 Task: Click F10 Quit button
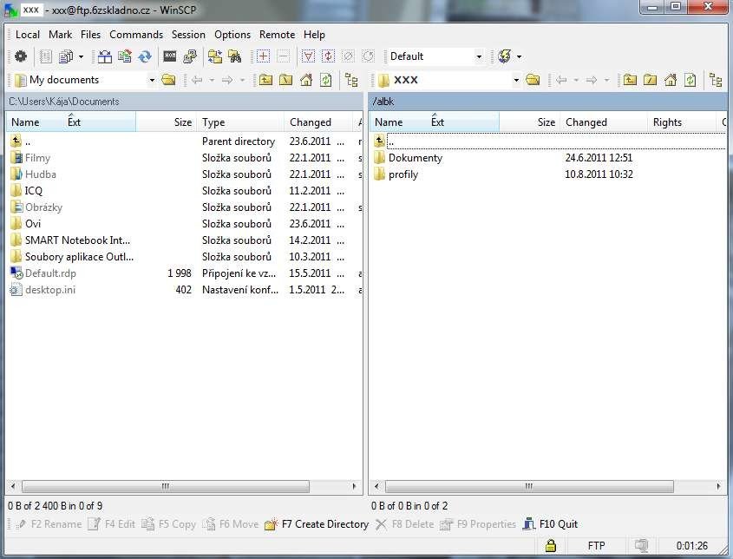[550, 524]
